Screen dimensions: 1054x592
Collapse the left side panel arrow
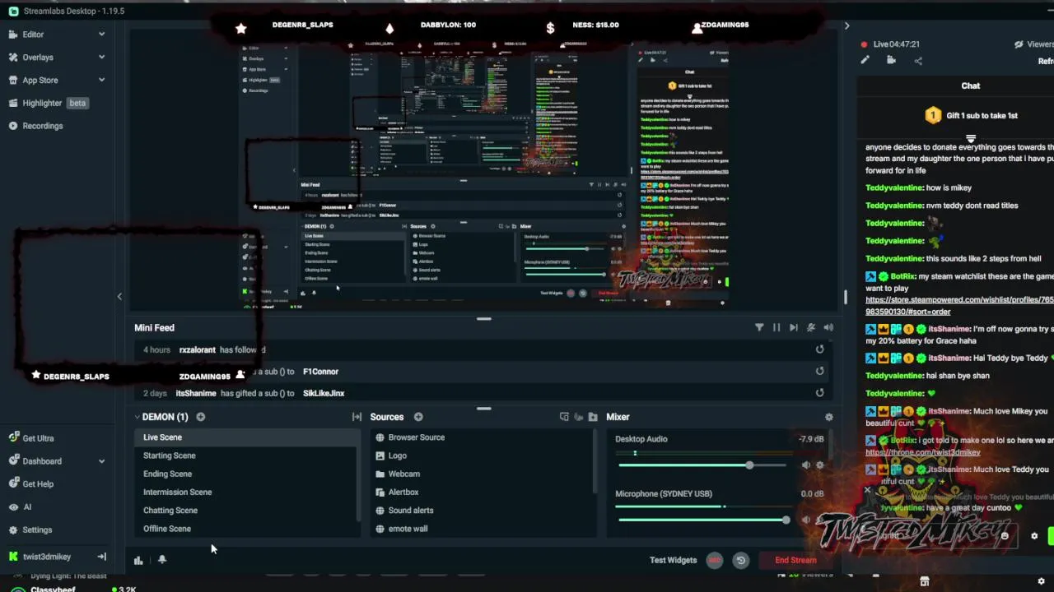[x=119, y=297]
